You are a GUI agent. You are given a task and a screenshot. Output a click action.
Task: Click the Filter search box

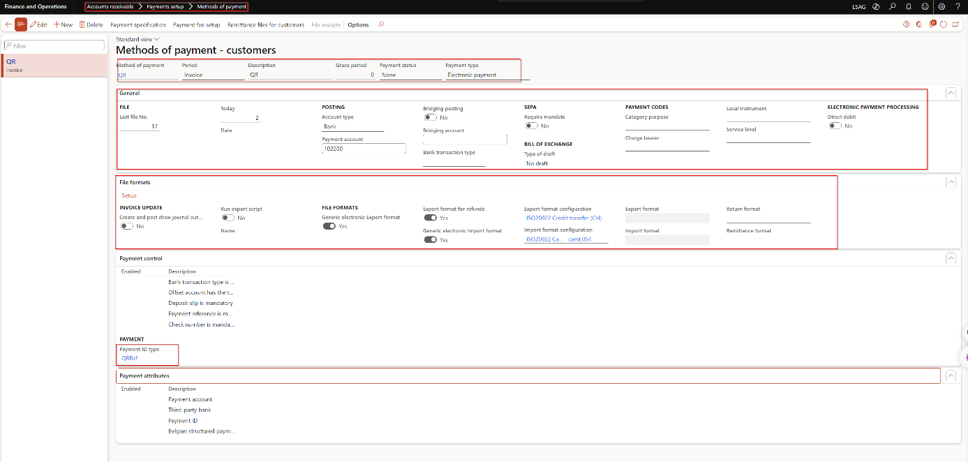point(54,45)
